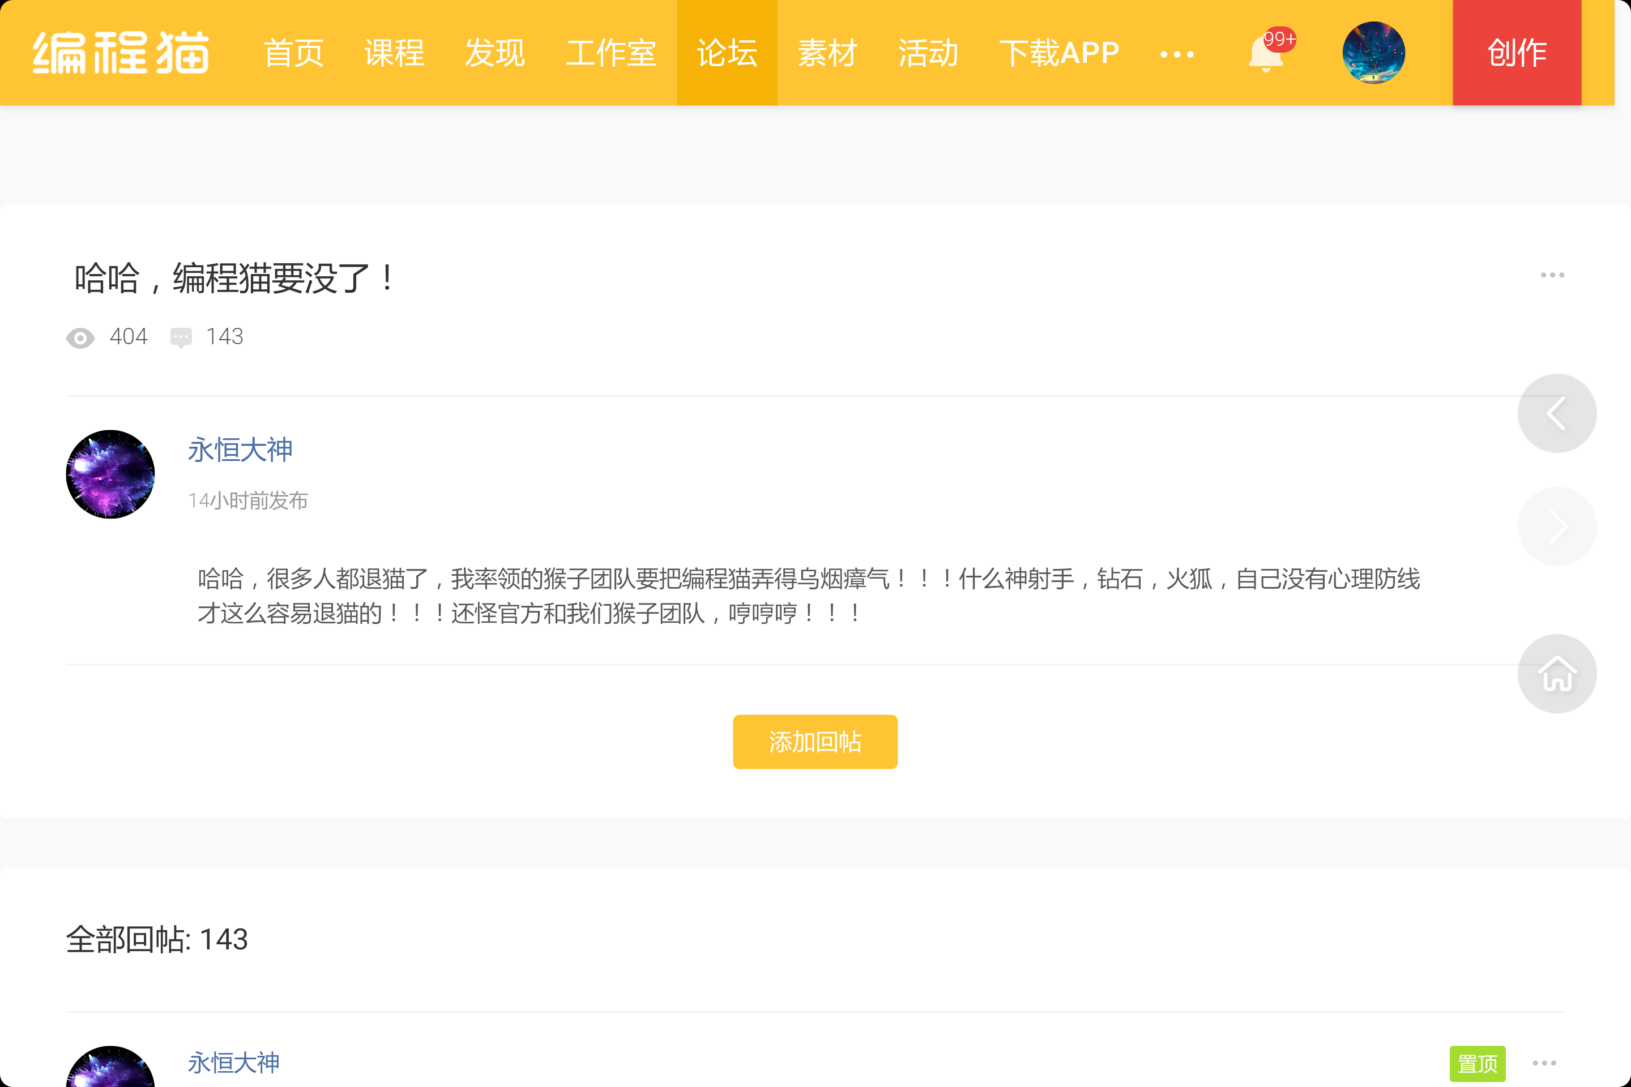Click the 编程猫 logo
The width and height of the screenshot is (1631, 1087).
point(121,53)
